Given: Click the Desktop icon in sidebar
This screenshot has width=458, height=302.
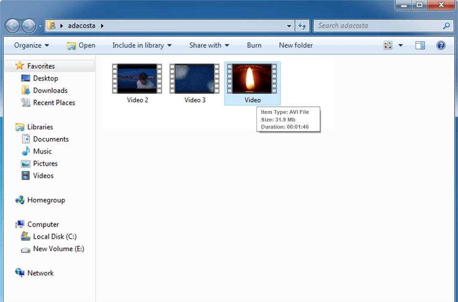Looking at the screenshot, I should coord(25,78).
